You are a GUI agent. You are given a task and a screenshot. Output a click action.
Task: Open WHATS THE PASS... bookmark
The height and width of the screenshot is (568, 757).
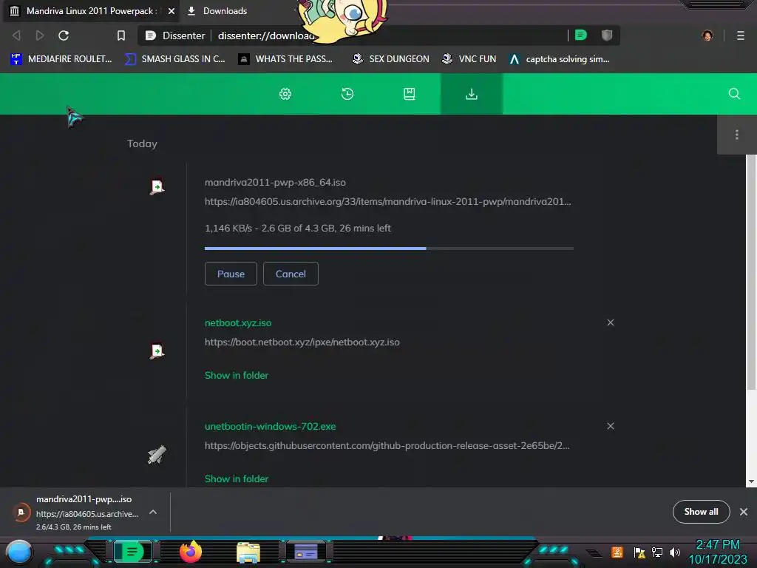click(x=285, y=59)
